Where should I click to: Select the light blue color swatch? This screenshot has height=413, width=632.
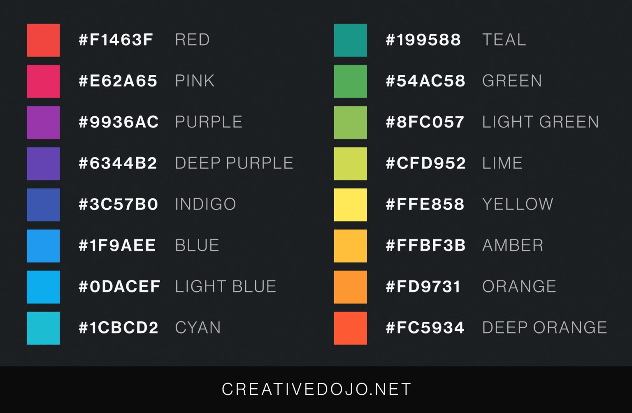tap(43, 287)
